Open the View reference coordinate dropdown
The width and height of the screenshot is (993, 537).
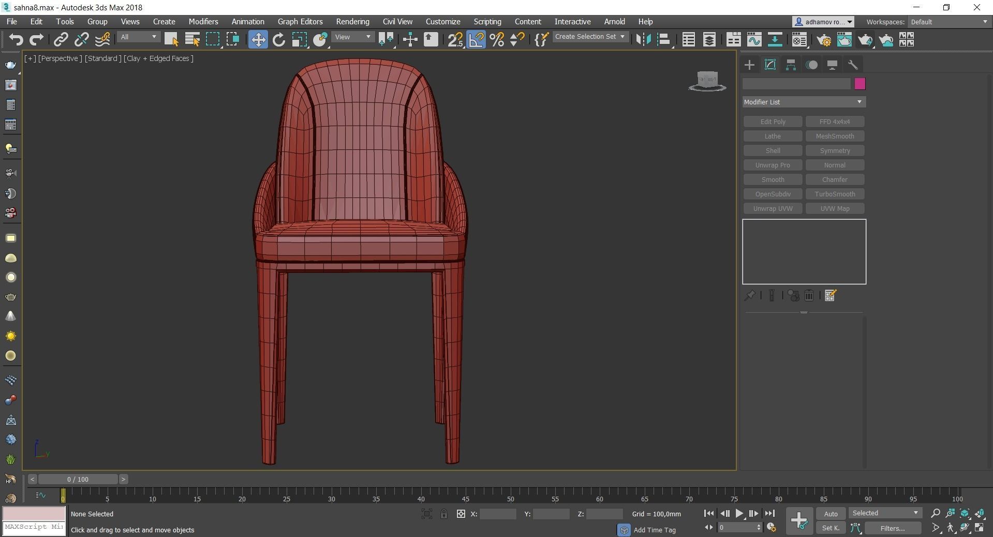coord(353,37)
